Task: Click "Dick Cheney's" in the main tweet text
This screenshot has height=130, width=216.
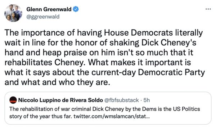Action: click(169, 42)
